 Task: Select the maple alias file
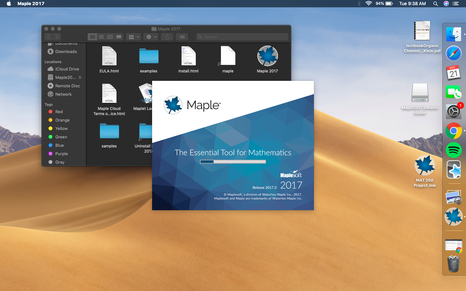click(x=228, y=56)
